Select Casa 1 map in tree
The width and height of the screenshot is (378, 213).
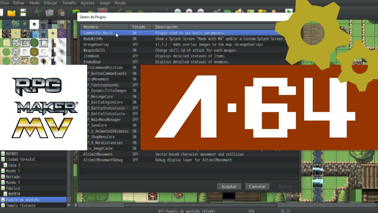click(14, 165)
